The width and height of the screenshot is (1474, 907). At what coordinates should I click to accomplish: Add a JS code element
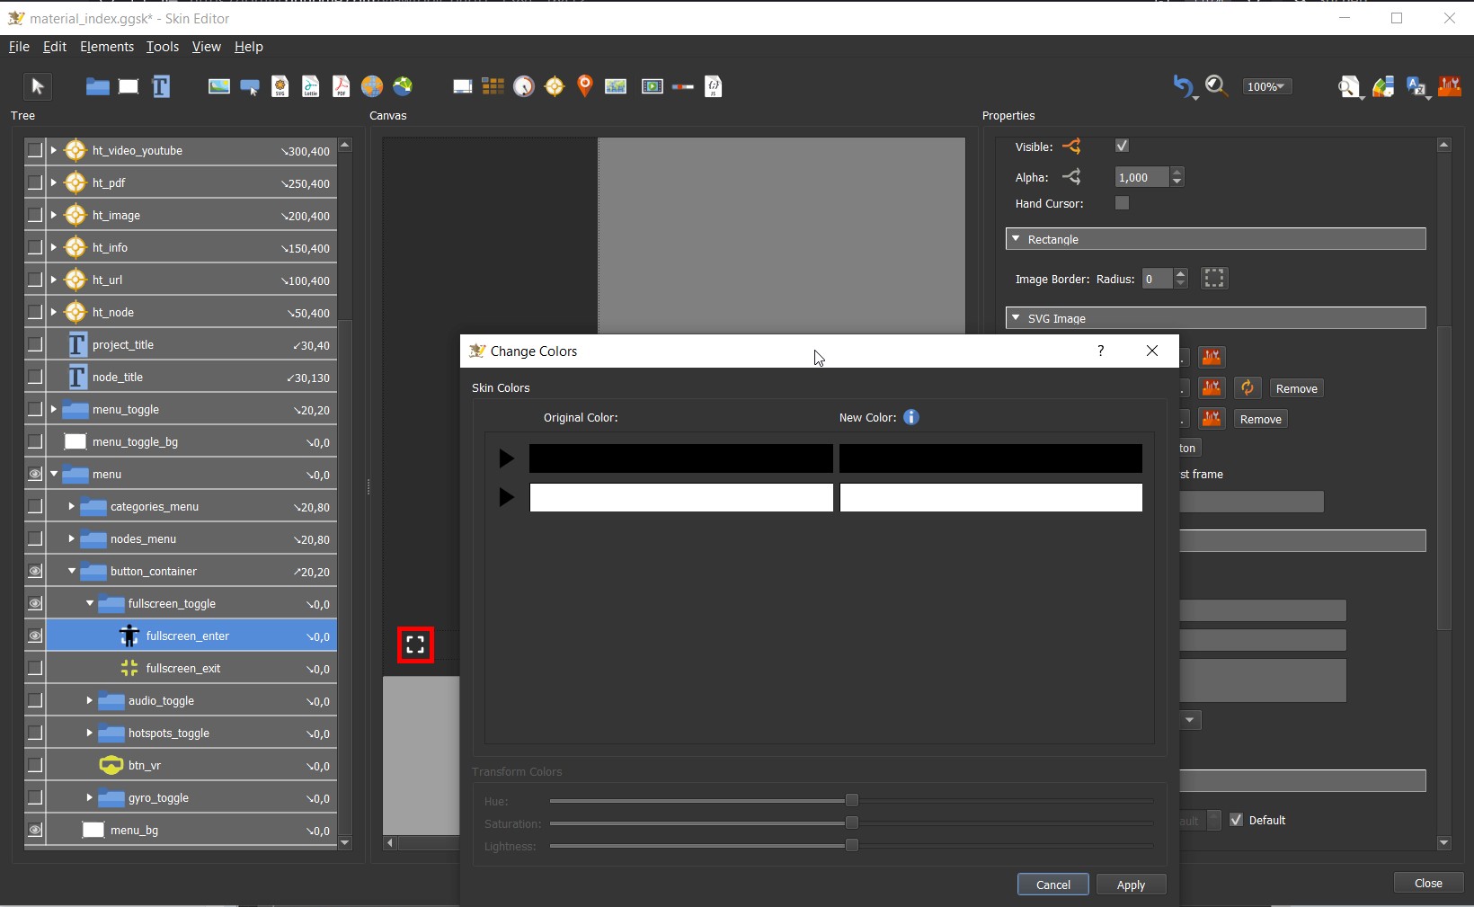714,86
